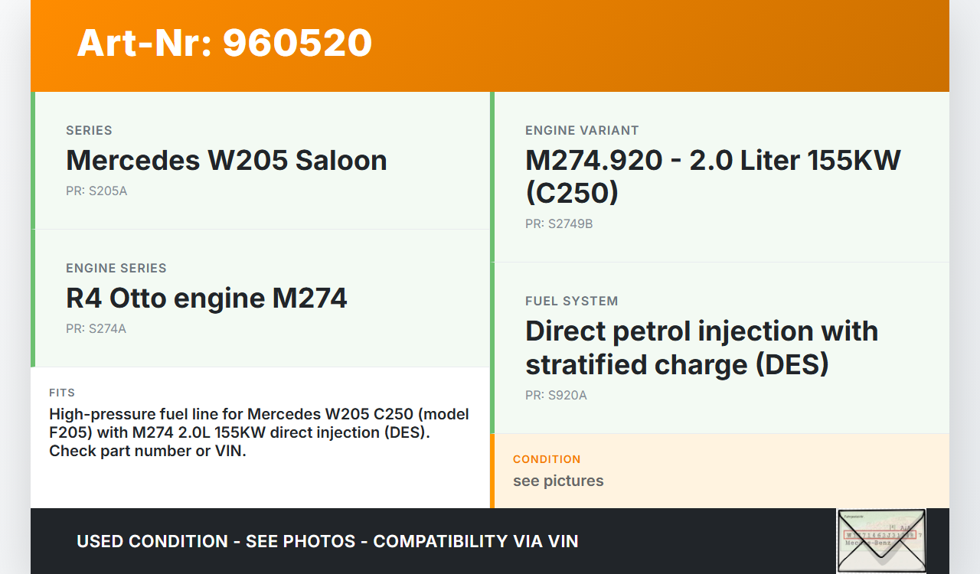The width and height of the screenshot is (980, 574).
Task: Click the Art-Nr: 960520 heading
Action: [224, 43]
